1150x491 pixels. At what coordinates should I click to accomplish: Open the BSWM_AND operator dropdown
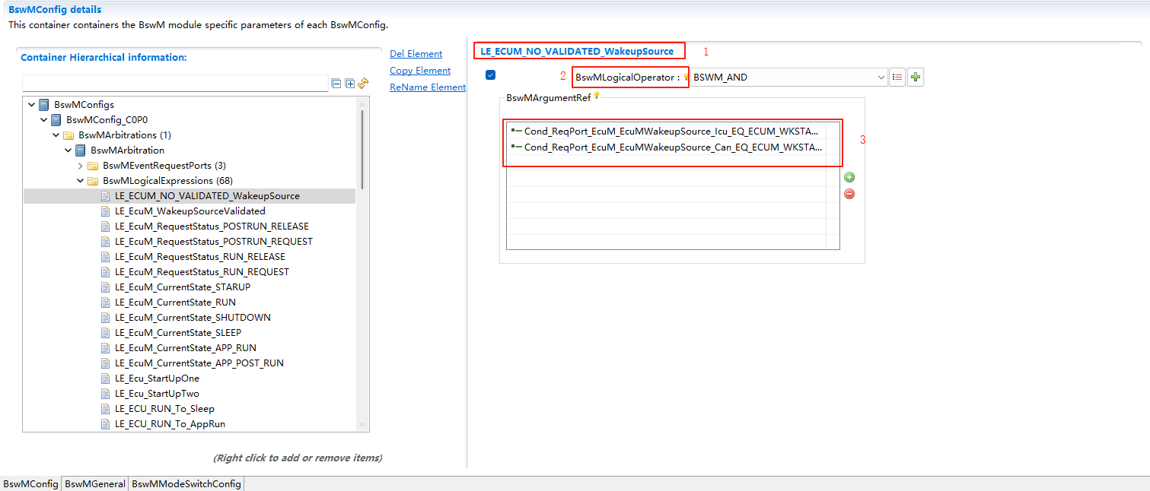881,77
